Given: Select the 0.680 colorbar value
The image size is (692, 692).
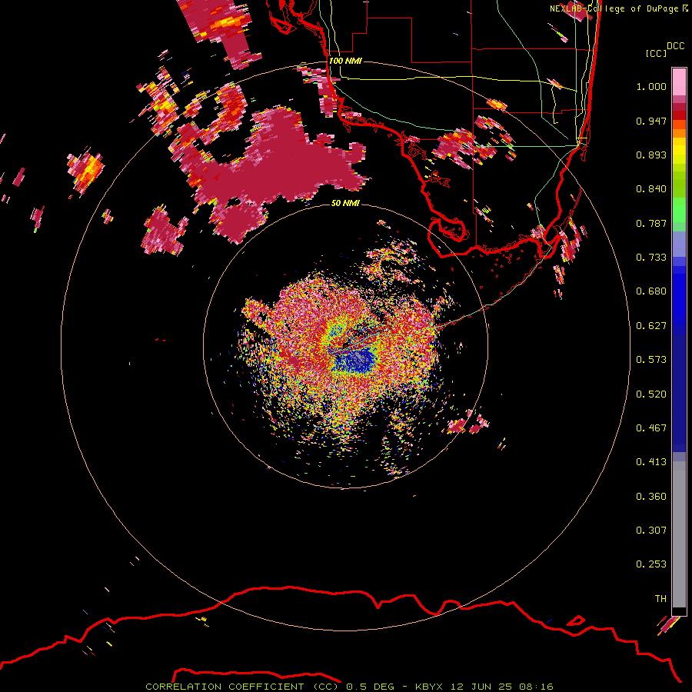Looking at the screenshot, I should tap(651, 291).
